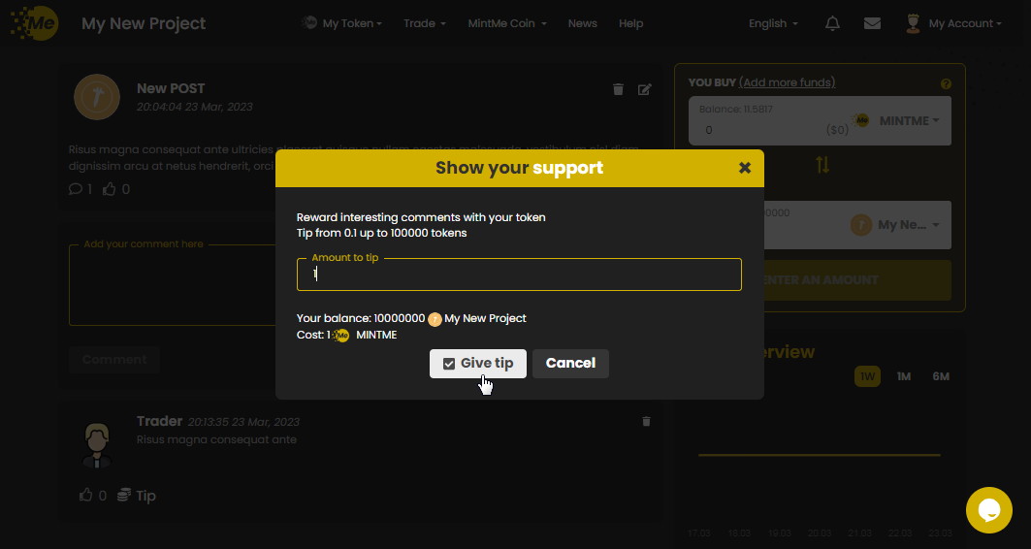Open the live chat bubble widget
The height and width of the screenshot is (549, 1031).
(988, 510)
